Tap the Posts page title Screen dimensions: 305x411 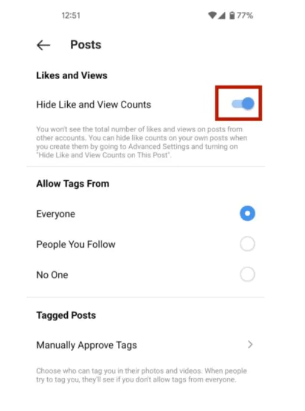point(86,45)
